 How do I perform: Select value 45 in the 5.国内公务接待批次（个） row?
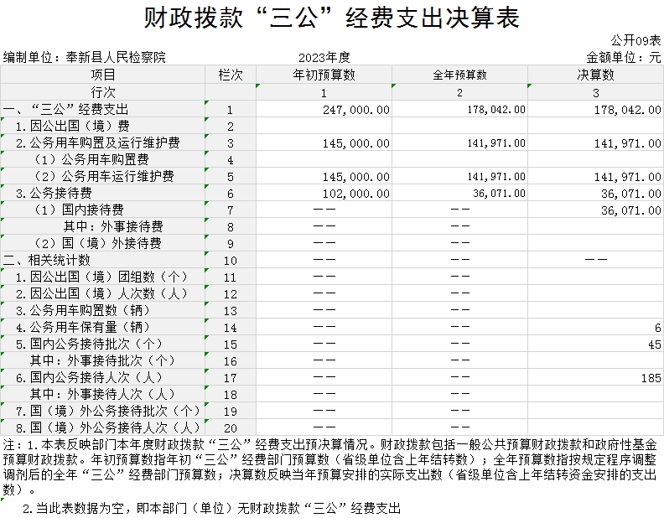pyautogui.click(x=655, y=344)
